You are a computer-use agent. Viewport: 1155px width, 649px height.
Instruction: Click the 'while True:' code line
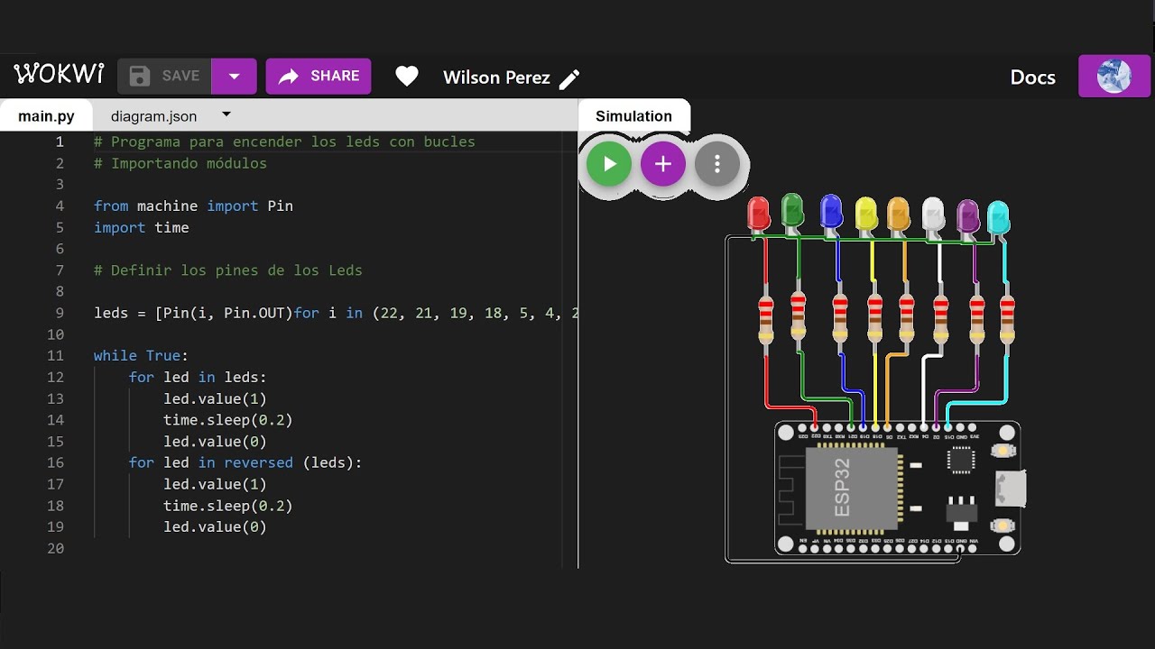pos(141,356)
